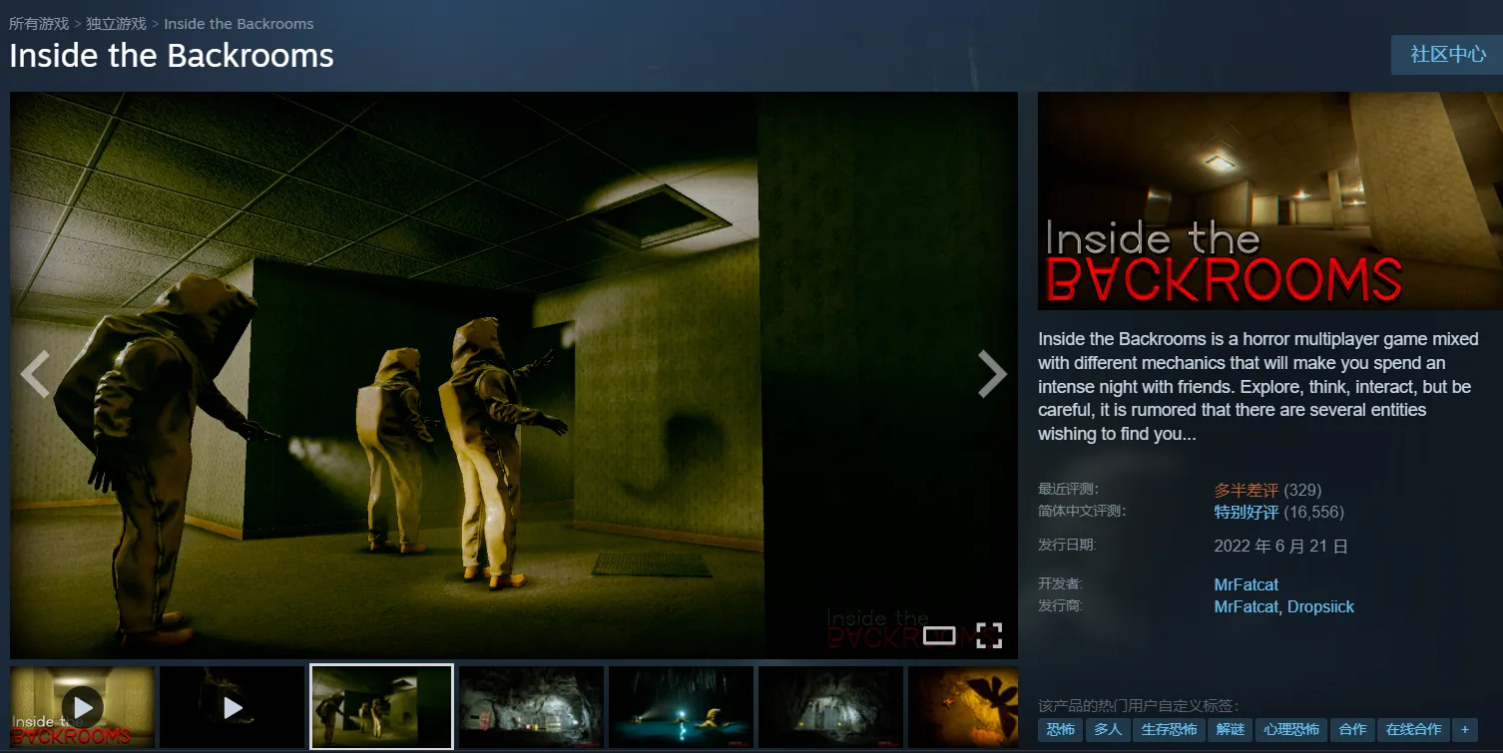The height and width of the screenshot is (753, 1503).
Task: Select the 恐怖 tag
Action: tap(1060, 729)
